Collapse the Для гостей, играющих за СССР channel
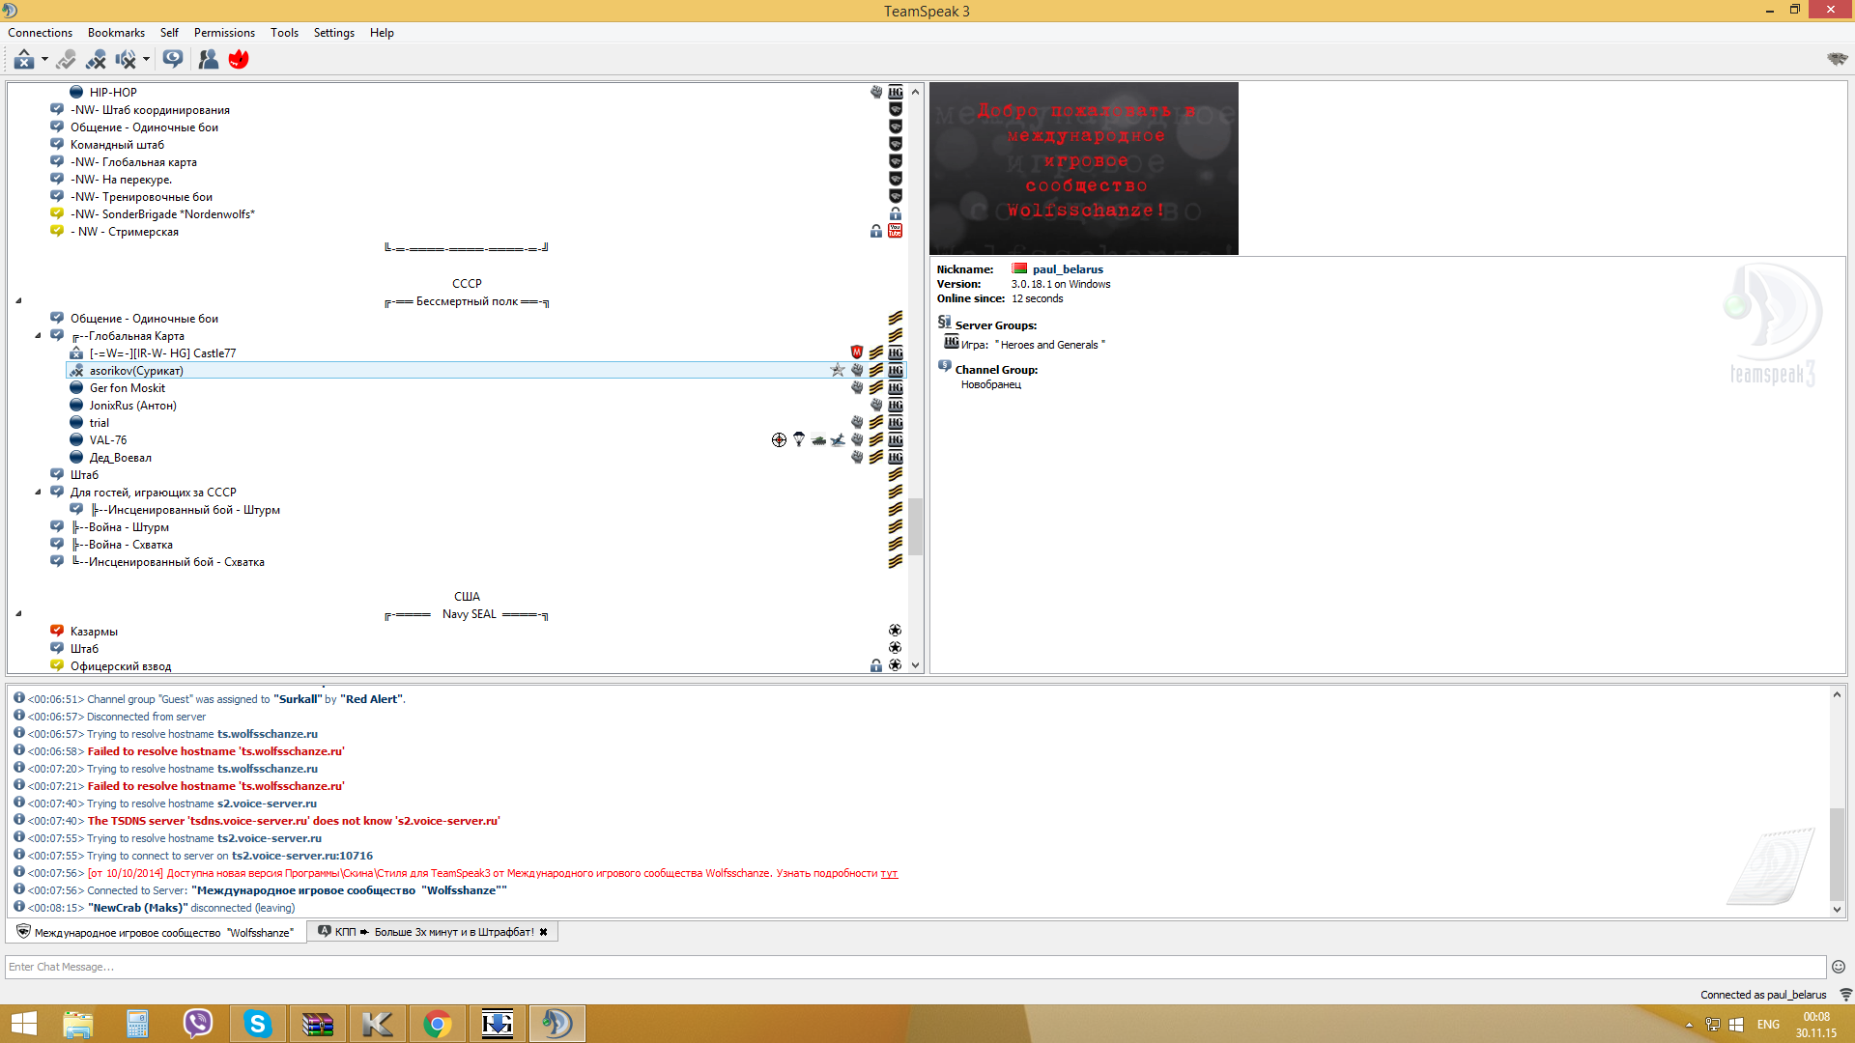 pos(39,493)
